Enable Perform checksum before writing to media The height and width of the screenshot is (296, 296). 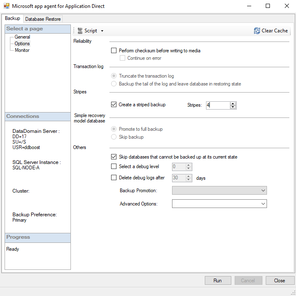114,51
